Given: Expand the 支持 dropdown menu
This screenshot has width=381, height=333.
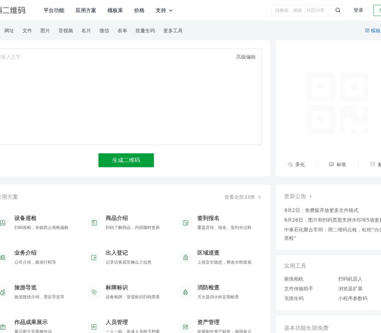Looking at the screenshot, I should coord(164,10).
